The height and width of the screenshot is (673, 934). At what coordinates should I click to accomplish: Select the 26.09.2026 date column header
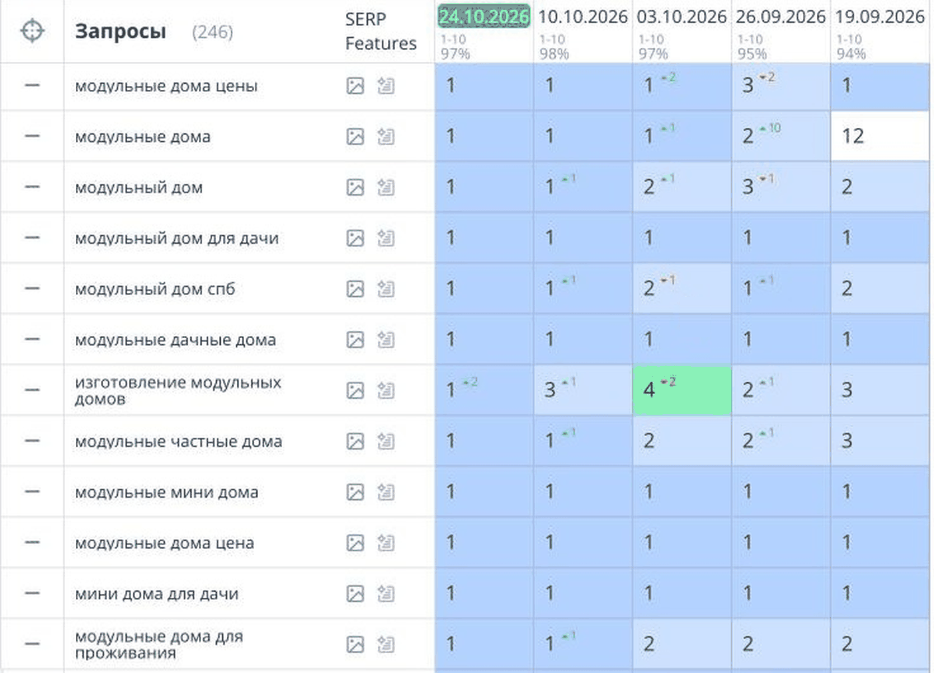[x=781, y=17]
